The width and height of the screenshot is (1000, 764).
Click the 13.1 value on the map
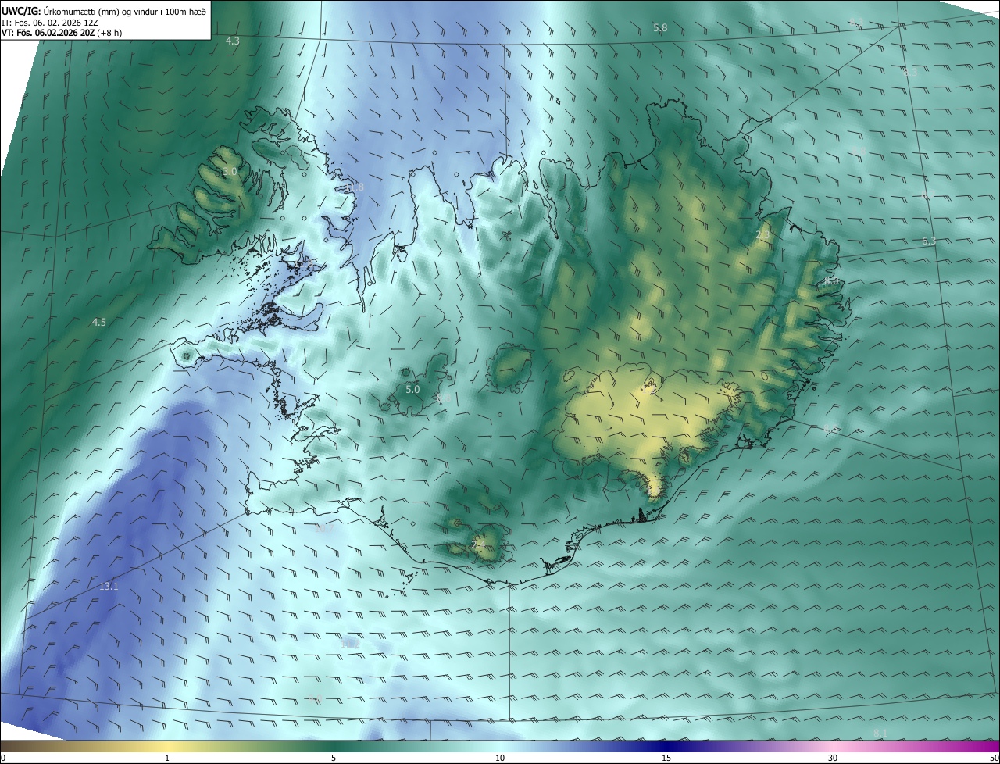pyautogui.click(x=109, y=587)
